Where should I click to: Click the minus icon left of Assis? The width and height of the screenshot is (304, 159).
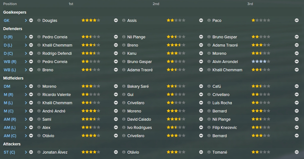tap(116, 20)
